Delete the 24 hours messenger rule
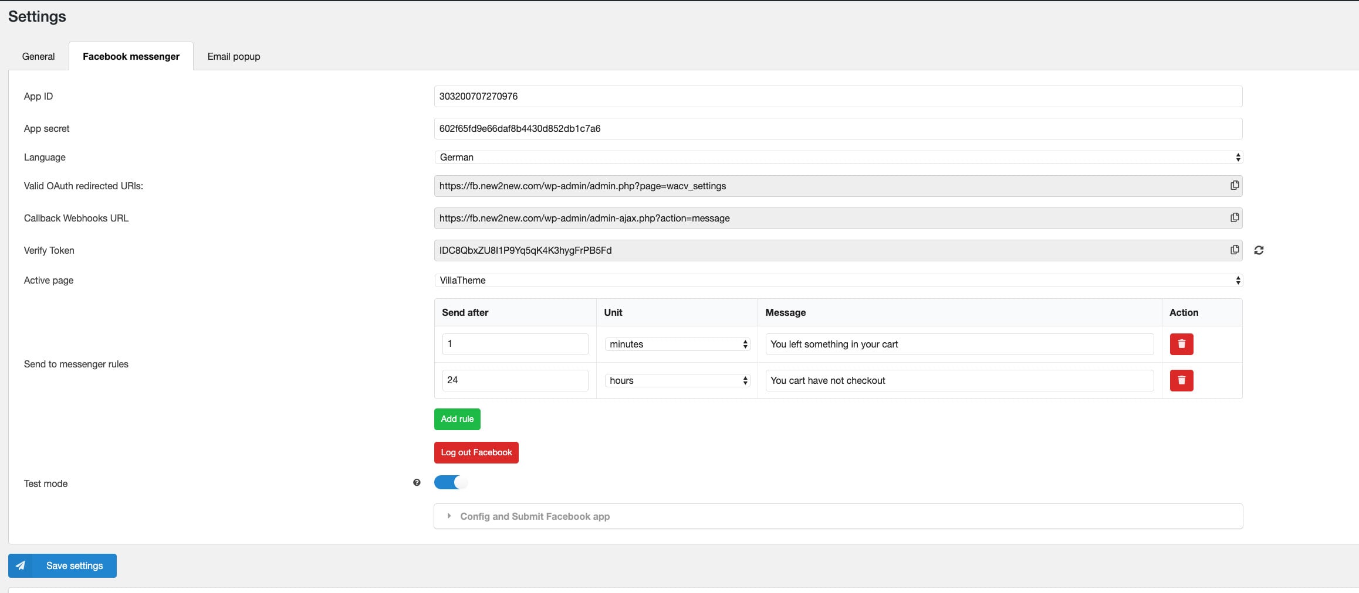Screen dimensions: 1359x593 1181,380
